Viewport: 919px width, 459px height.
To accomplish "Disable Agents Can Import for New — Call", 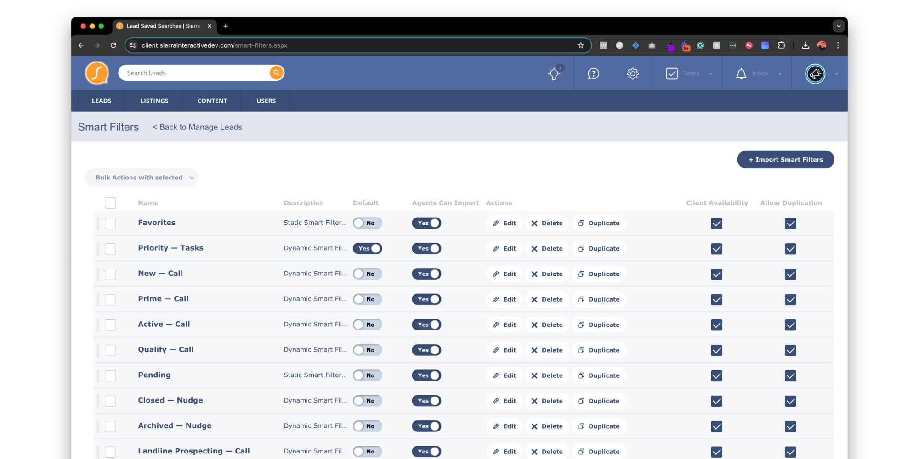I will 426,274.
